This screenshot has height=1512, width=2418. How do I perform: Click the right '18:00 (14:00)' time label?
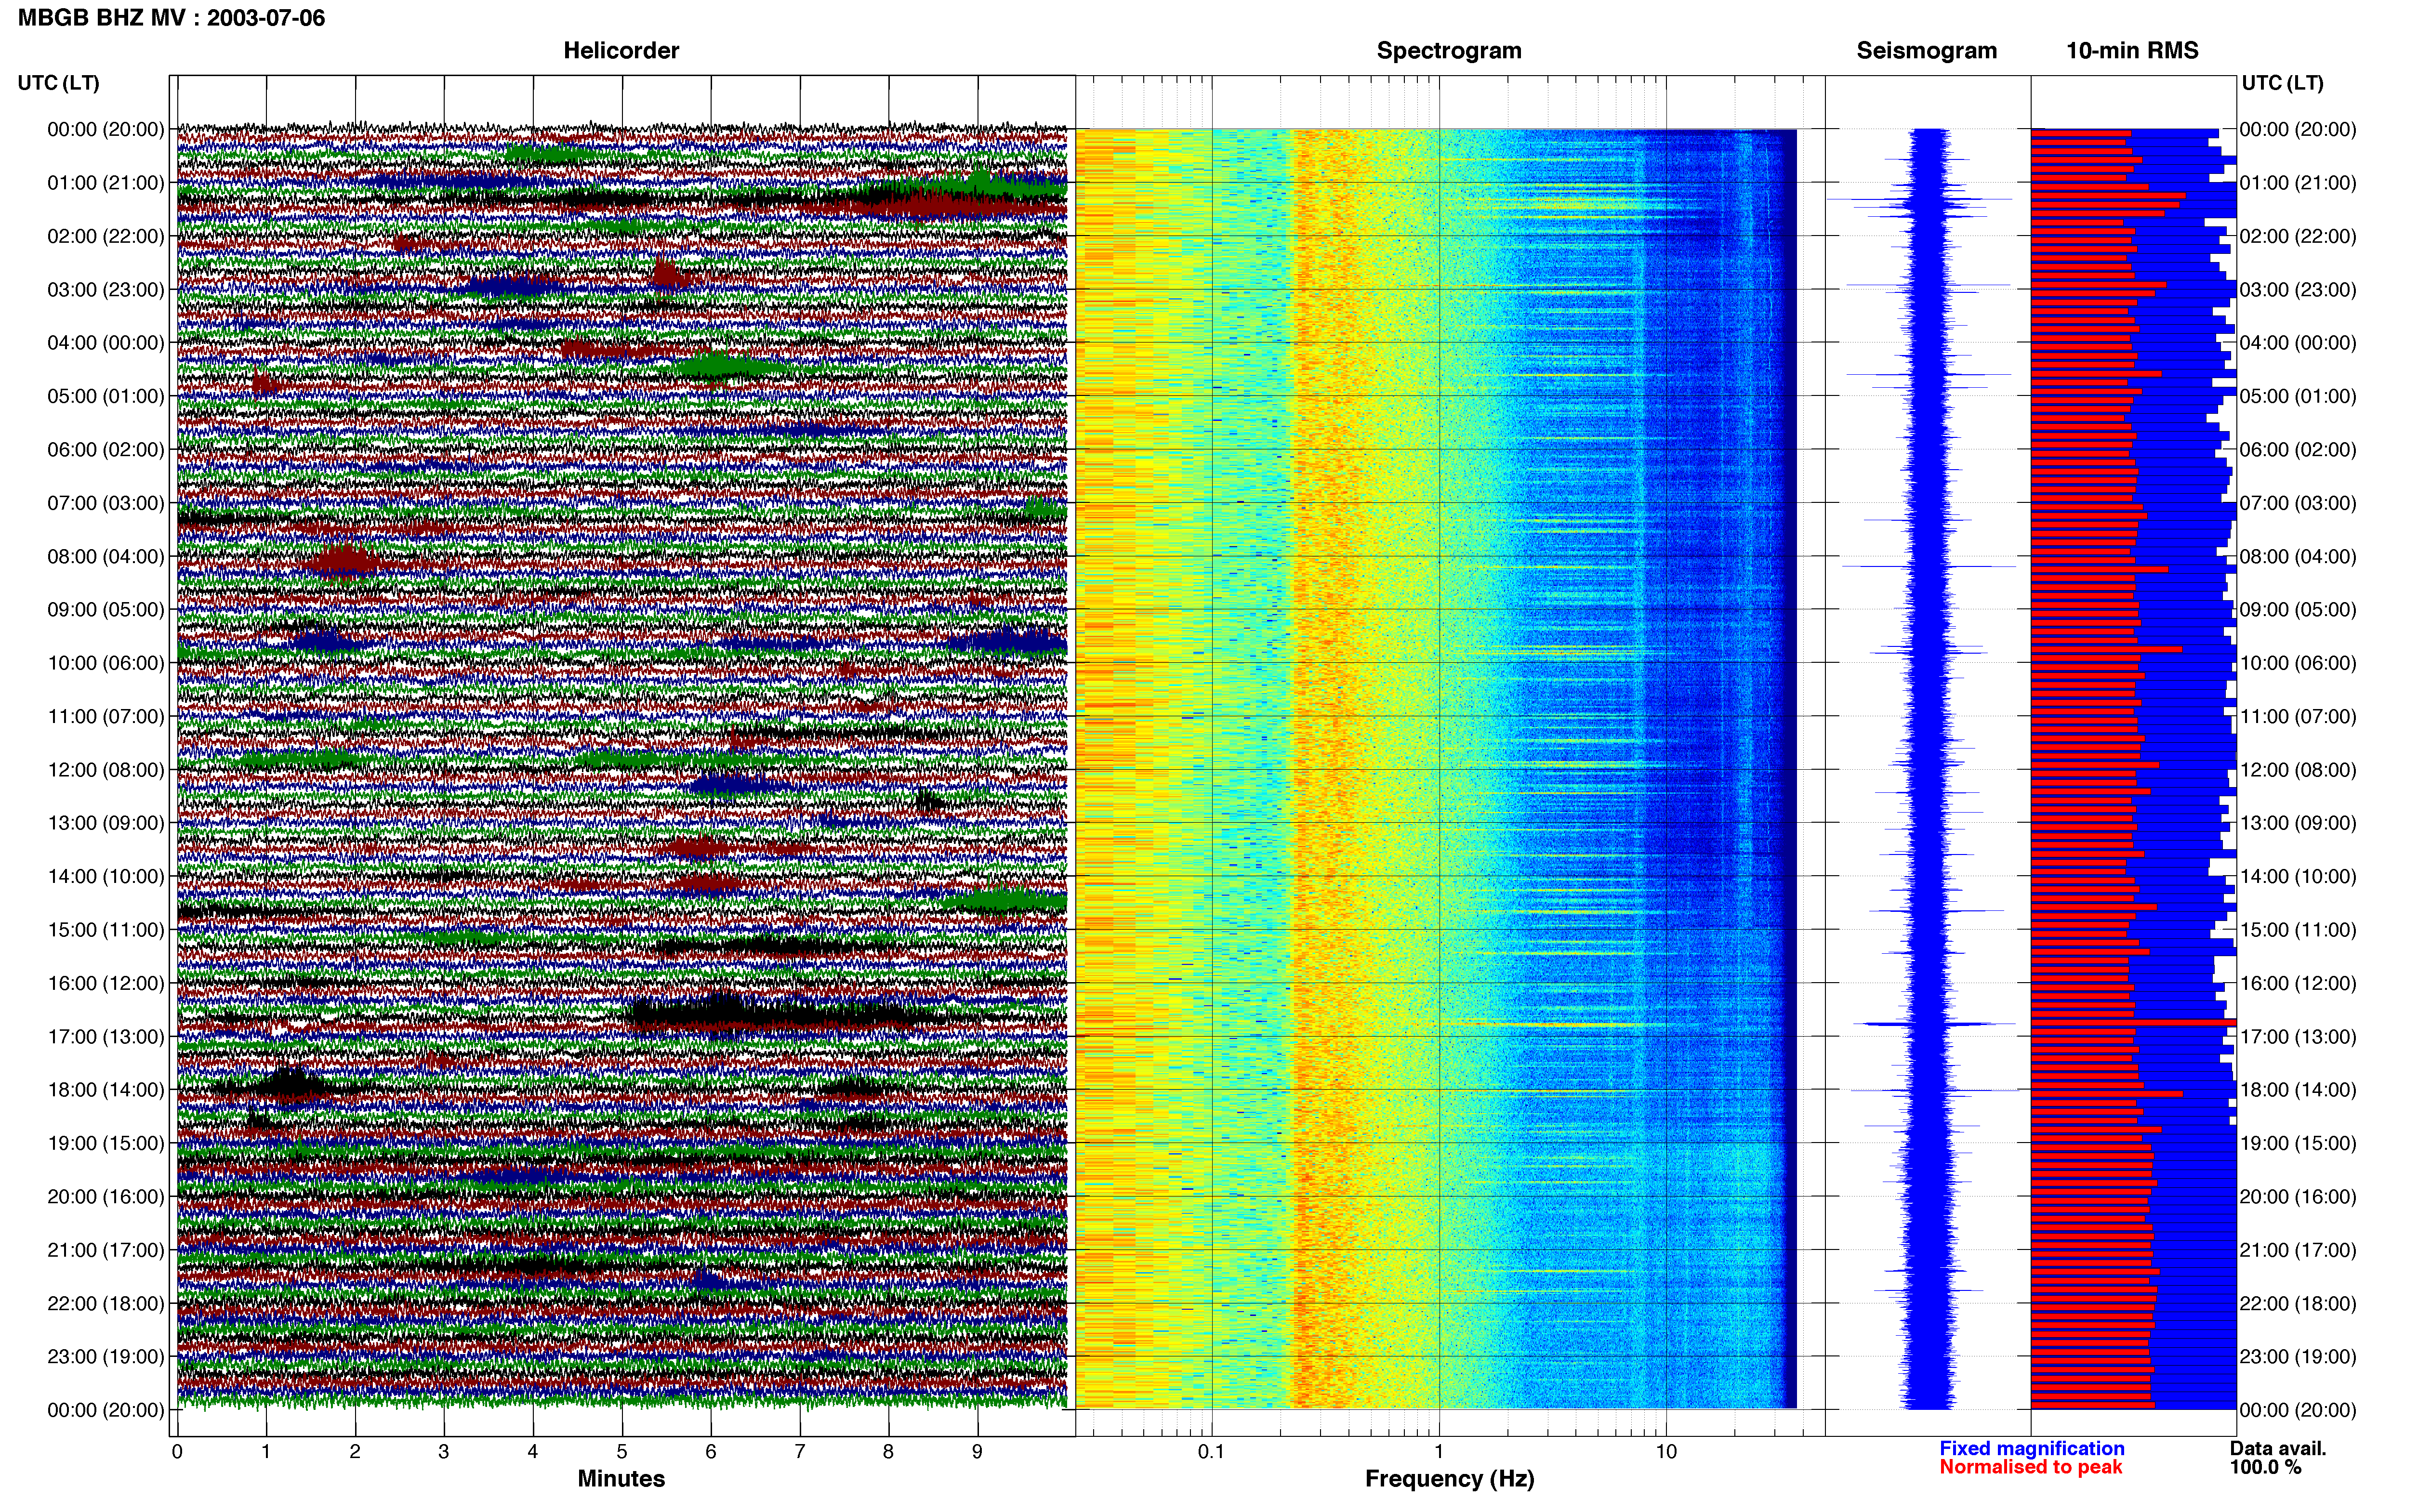tap(2298, 1090)
